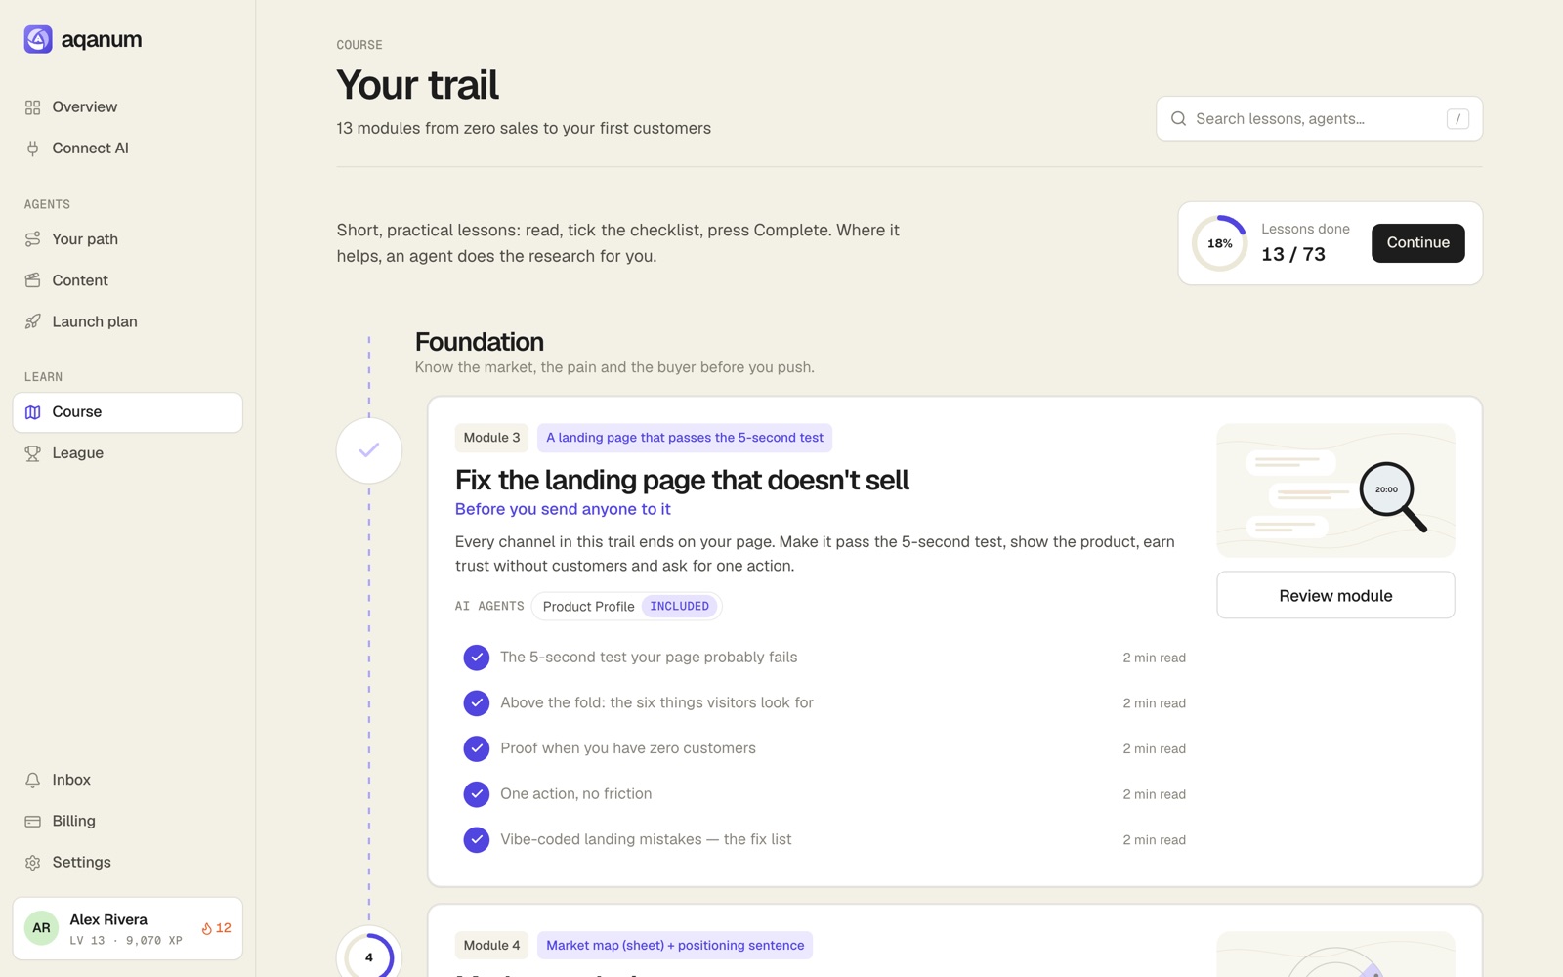This screenshot has width=1563, height=977.
Task: Open Overview via its grid icon
Action: pyautogui.click(x=33, y=107)
